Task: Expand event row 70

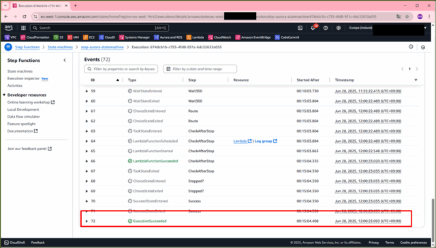Action: click(87, 201)
